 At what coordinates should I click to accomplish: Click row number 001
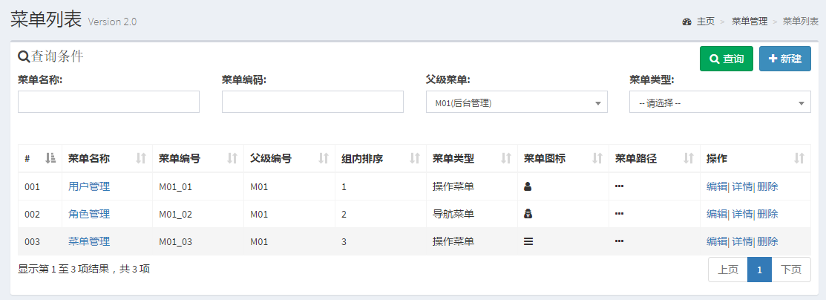(x=32, y=186)
